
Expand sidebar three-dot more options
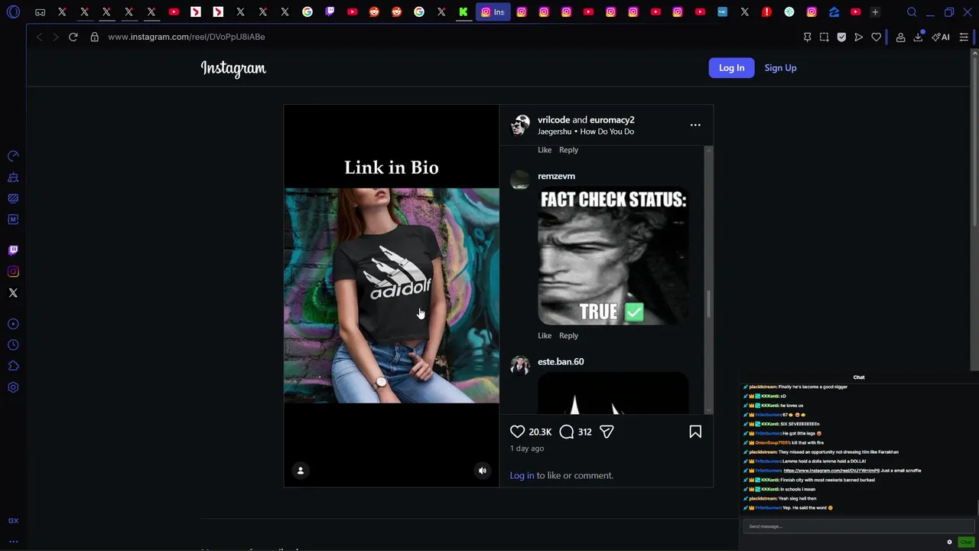[x=13, y=541]
